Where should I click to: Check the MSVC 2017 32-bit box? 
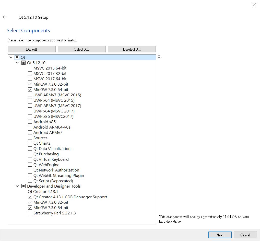click(x=30, y=73)
